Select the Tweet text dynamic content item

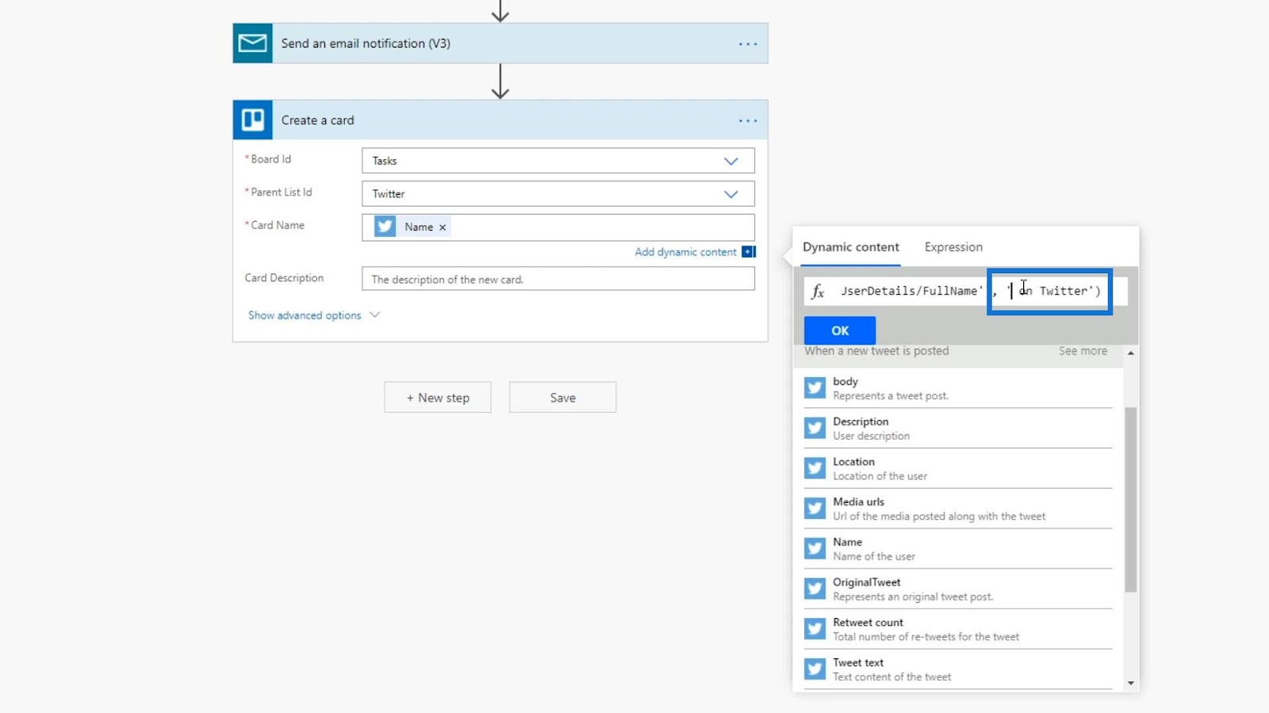point(958,669)
